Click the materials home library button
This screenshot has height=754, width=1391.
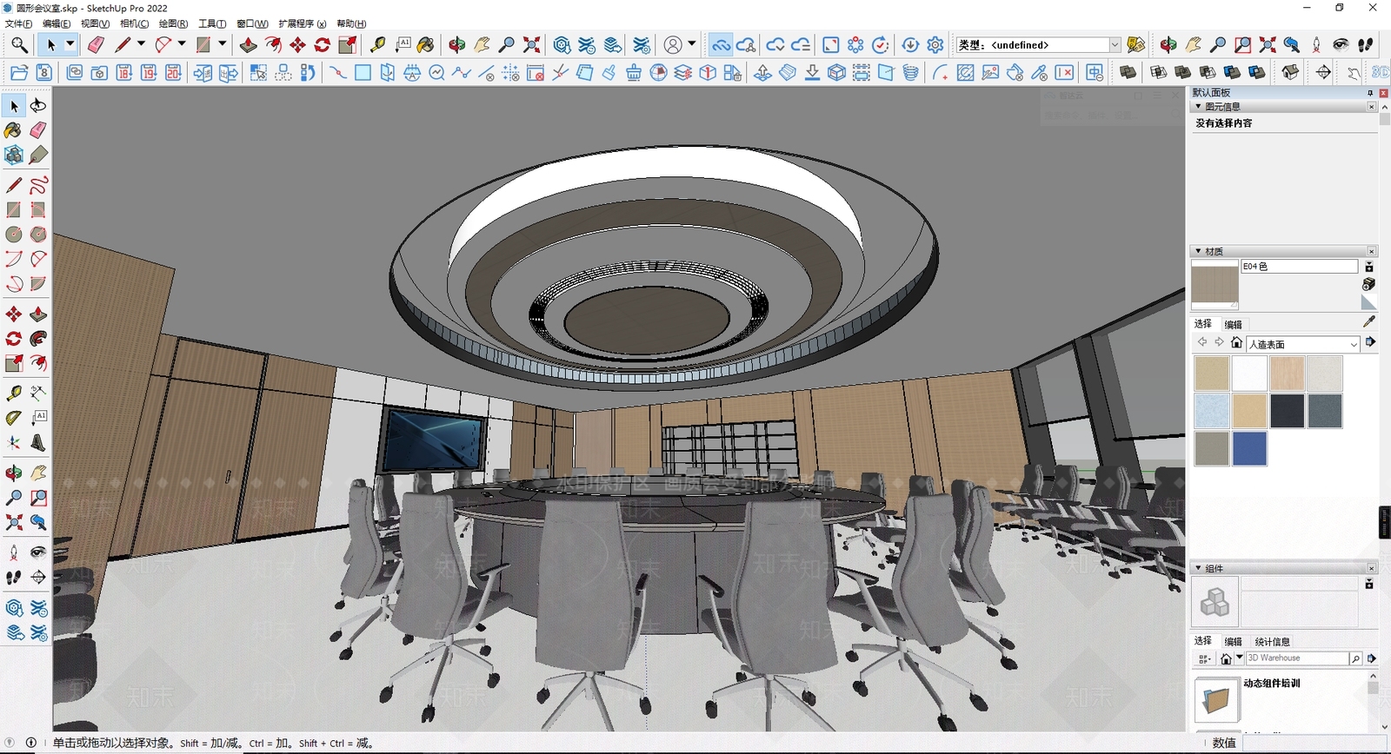click(1237, 343)
